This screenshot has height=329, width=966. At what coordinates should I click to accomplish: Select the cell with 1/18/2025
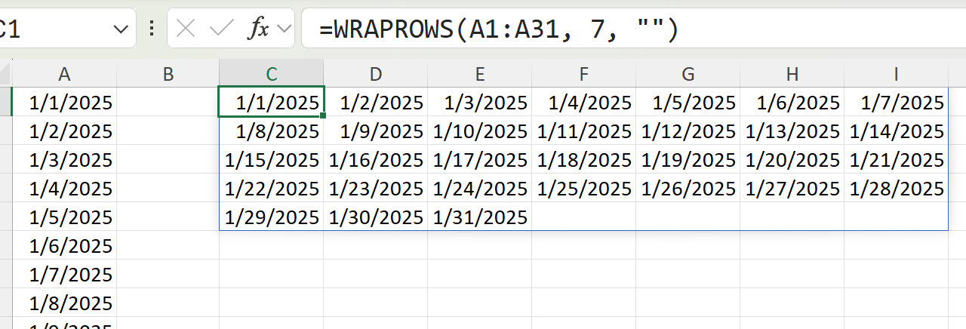[x=584, y=160]
